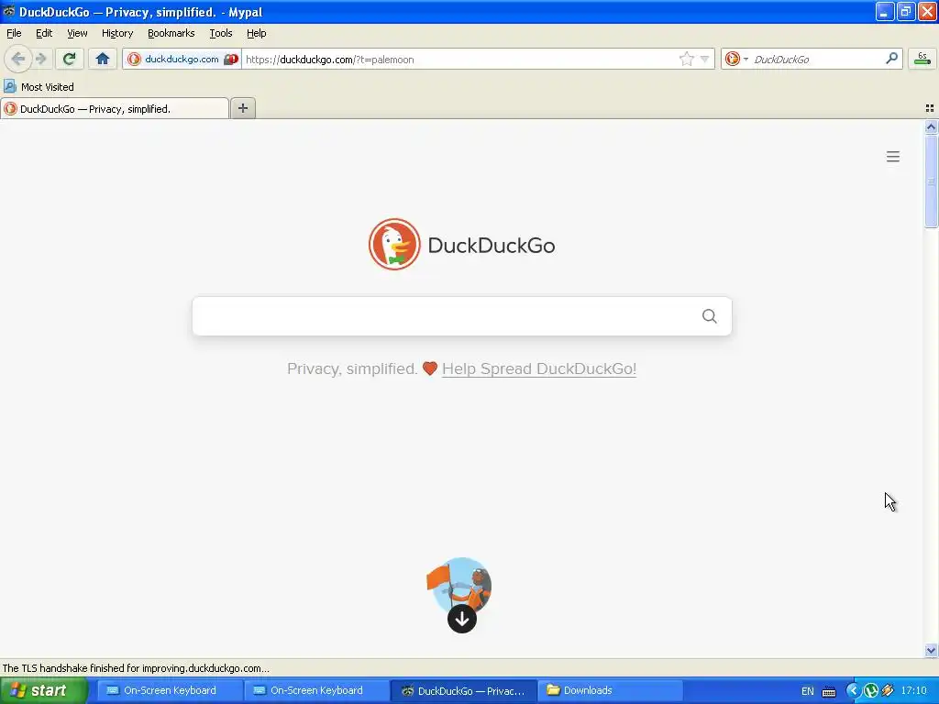The width and height of the screenshot is (939, 704).
Task: Click the page scrollbar up arrow
Action: pyautogui.click(x=931, y=126)
